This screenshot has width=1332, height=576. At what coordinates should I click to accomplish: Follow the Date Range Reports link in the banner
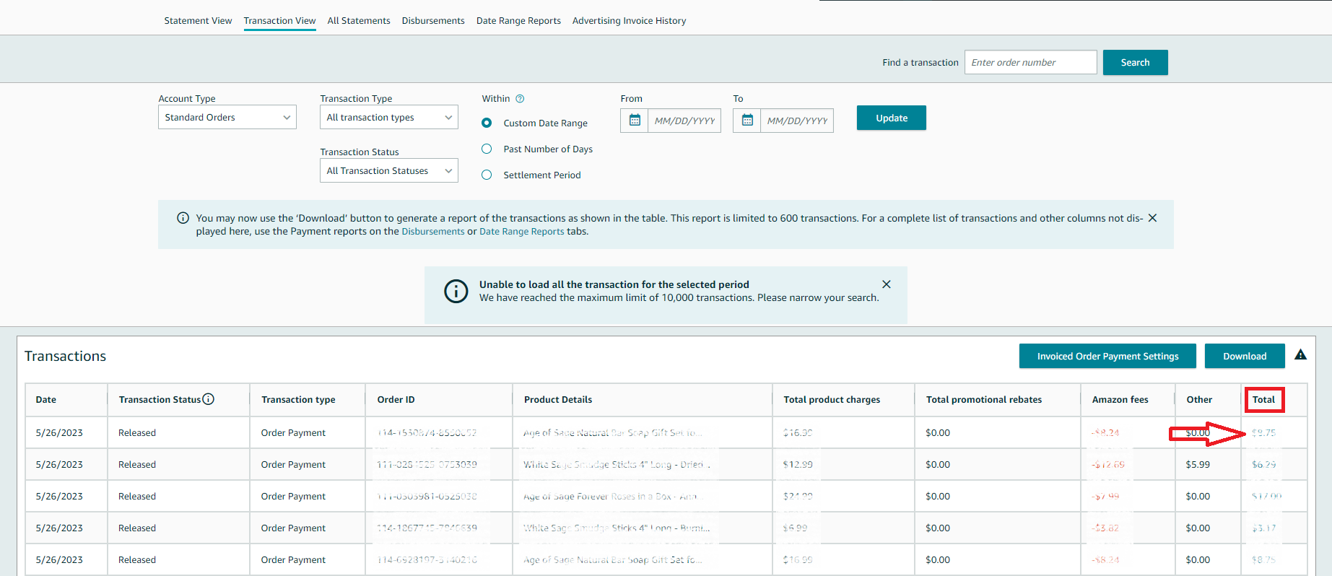(522, 232)
